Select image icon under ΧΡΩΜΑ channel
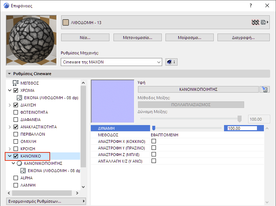 click(x=19, y=98)
